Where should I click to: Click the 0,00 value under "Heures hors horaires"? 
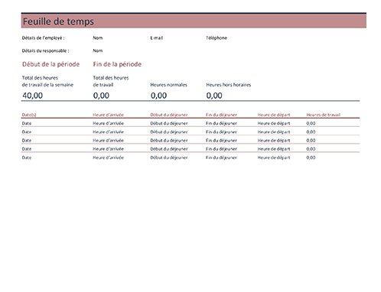[x=214, y=96]
